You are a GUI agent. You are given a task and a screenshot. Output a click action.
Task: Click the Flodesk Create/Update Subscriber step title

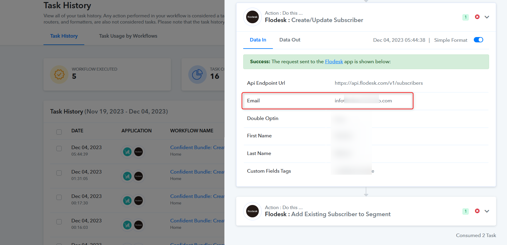[x=314, y=20]
